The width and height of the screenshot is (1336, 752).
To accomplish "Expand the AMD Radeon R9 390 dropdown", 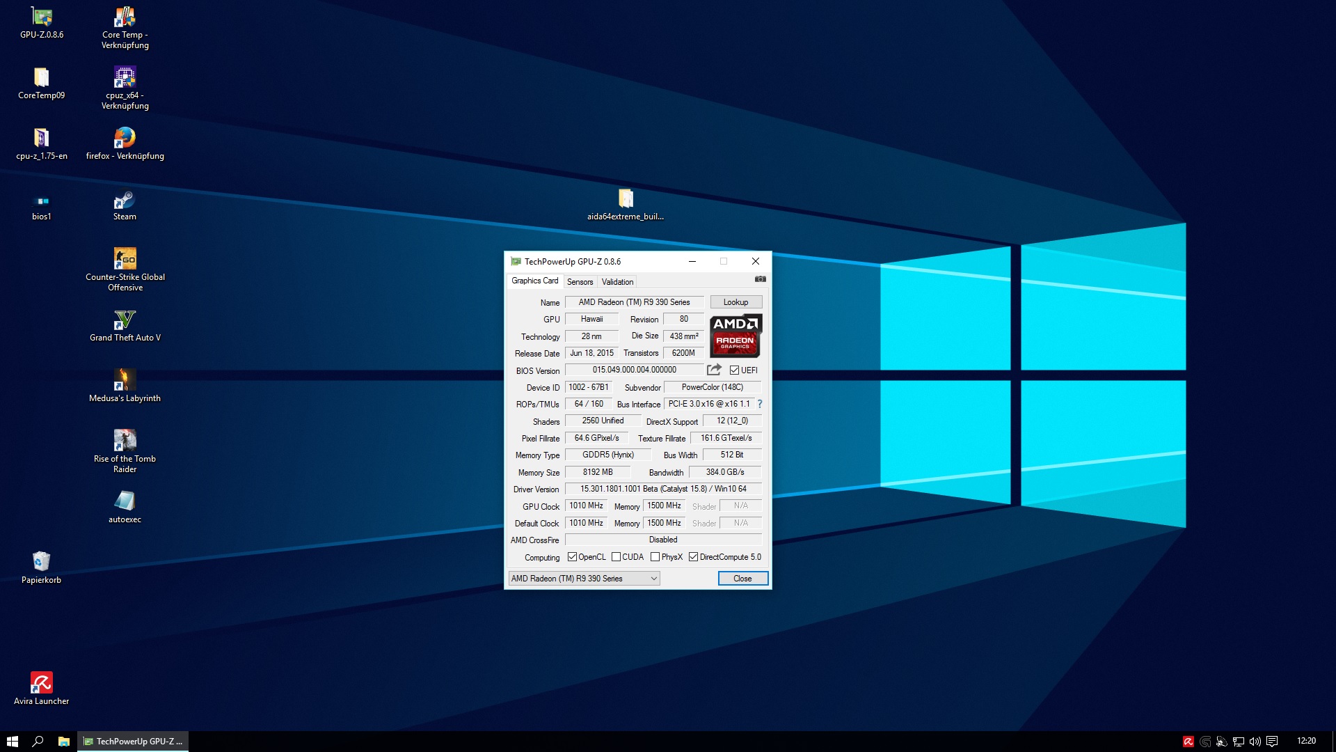I will [x=653, y=579].
